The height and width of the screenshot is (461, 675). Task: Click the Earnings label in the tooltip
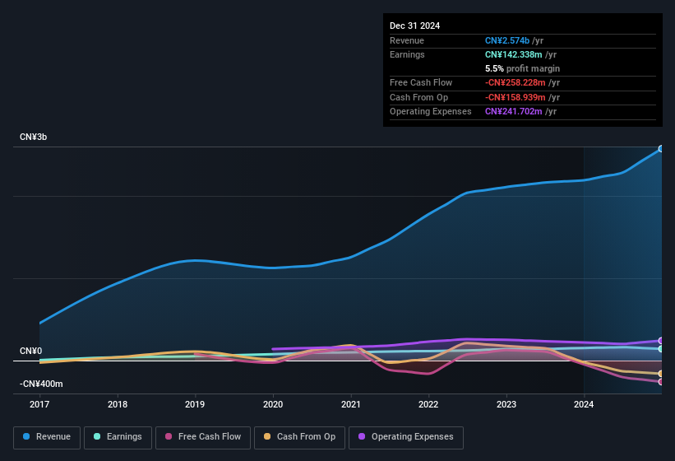point(407,54)
